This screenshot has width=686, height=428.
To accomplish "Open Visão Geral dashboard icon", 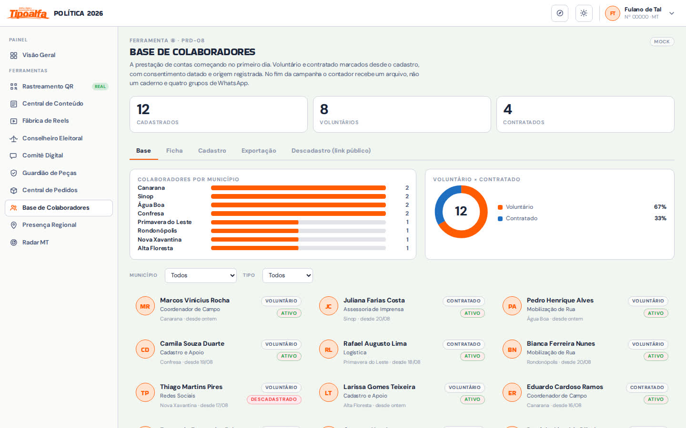I will [14, 55].
